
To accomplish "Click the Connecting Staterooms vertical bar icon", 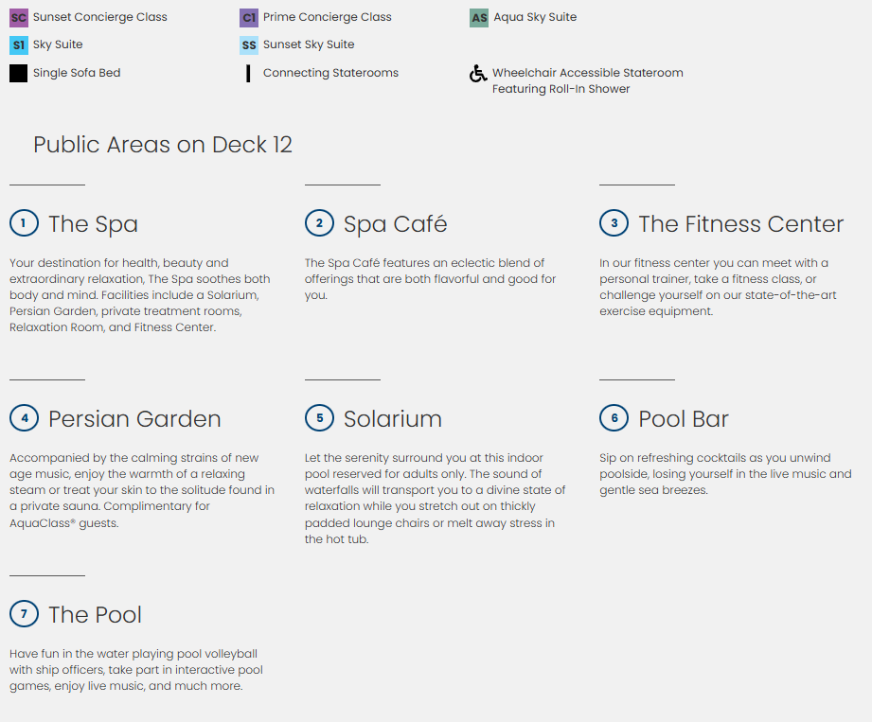I will (248, 74).
